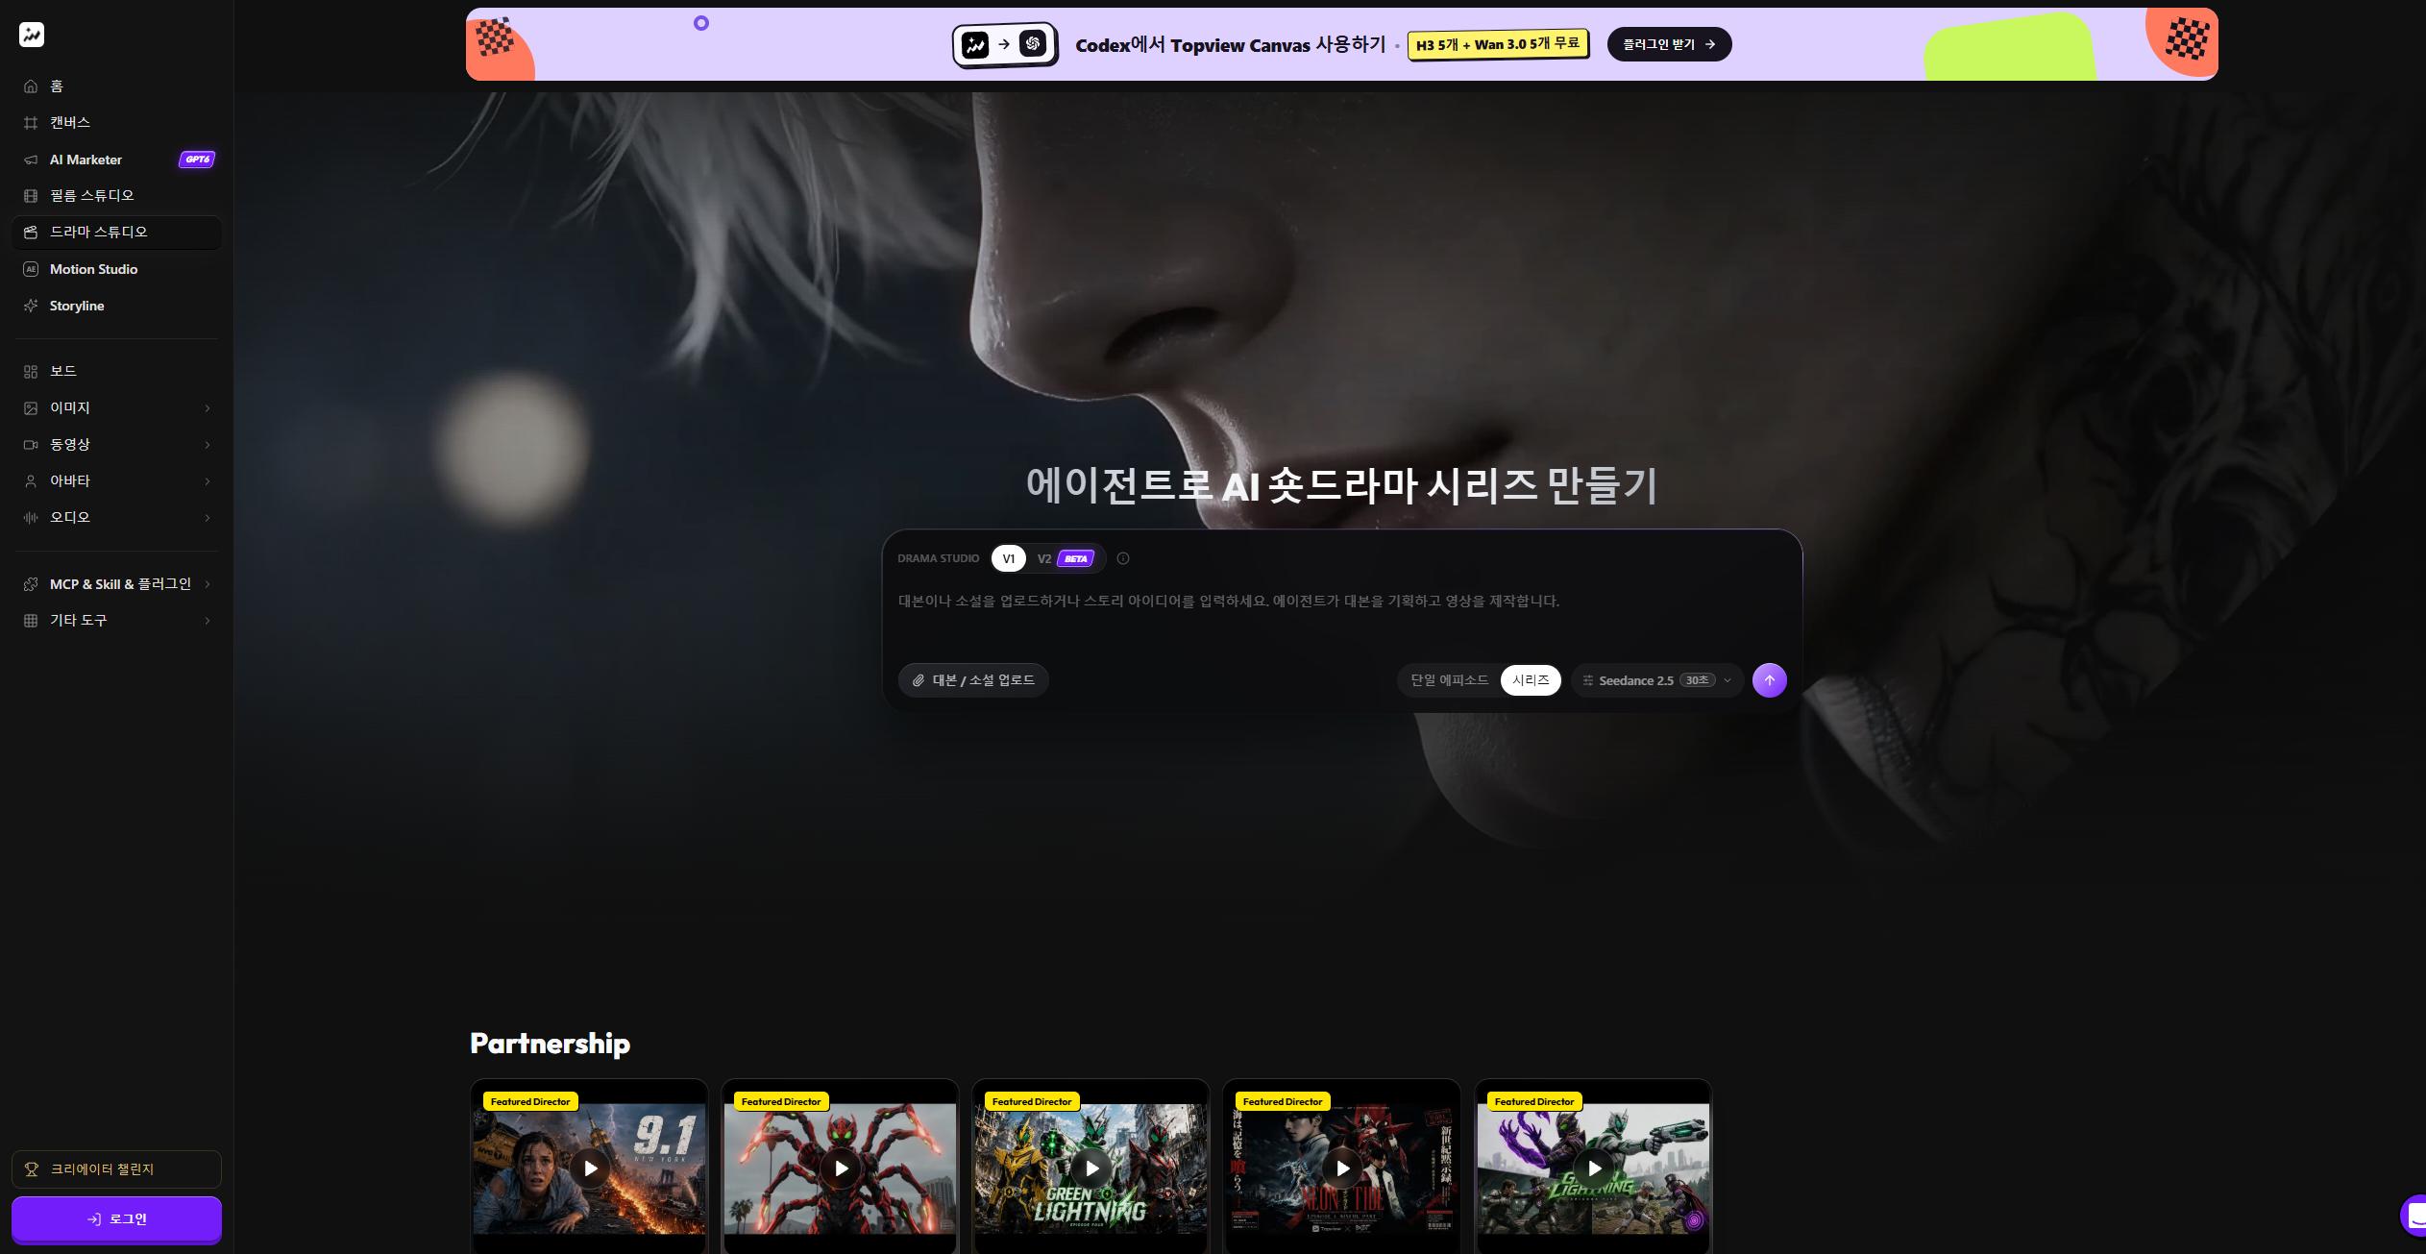This screenshot has height=1254, width=2426.
Task: Click the 오디오 waveform icon
Action: coord(31,518)
